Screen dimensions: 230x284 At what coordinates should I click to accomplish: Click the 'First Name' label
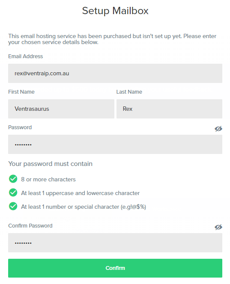point(21,92)
